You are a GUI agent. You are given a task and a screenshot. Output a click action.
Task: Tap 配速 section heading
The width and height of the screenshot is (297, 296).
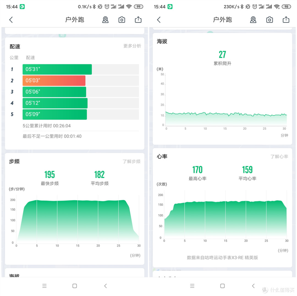pos(15,47)
